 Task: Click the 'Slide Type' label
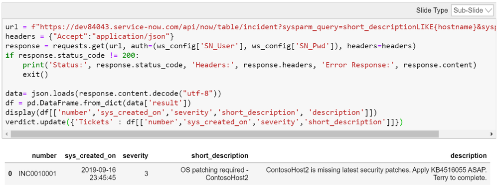pos(432,10)
